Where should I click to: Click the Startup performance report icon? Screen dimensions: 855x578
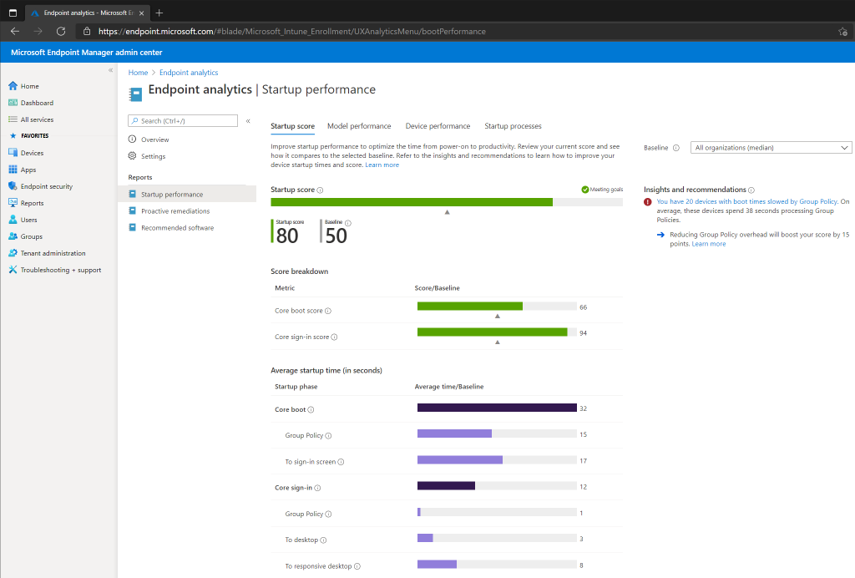click(x=132, y=194)
